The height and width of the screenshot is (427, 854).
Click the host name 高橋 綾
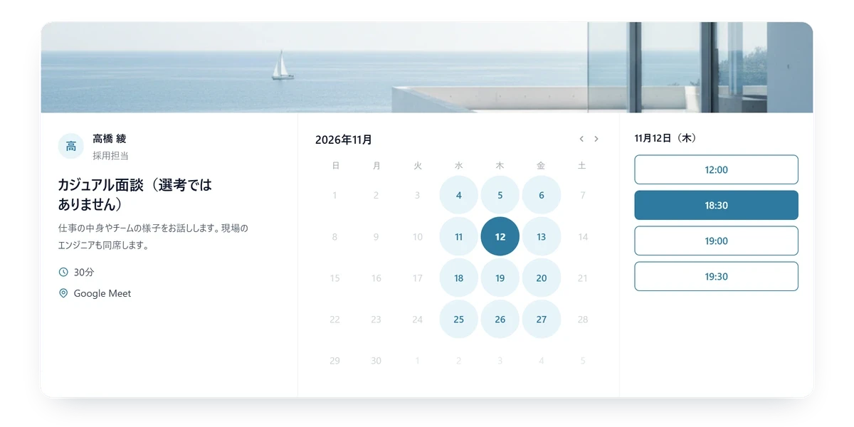(110, 139)
